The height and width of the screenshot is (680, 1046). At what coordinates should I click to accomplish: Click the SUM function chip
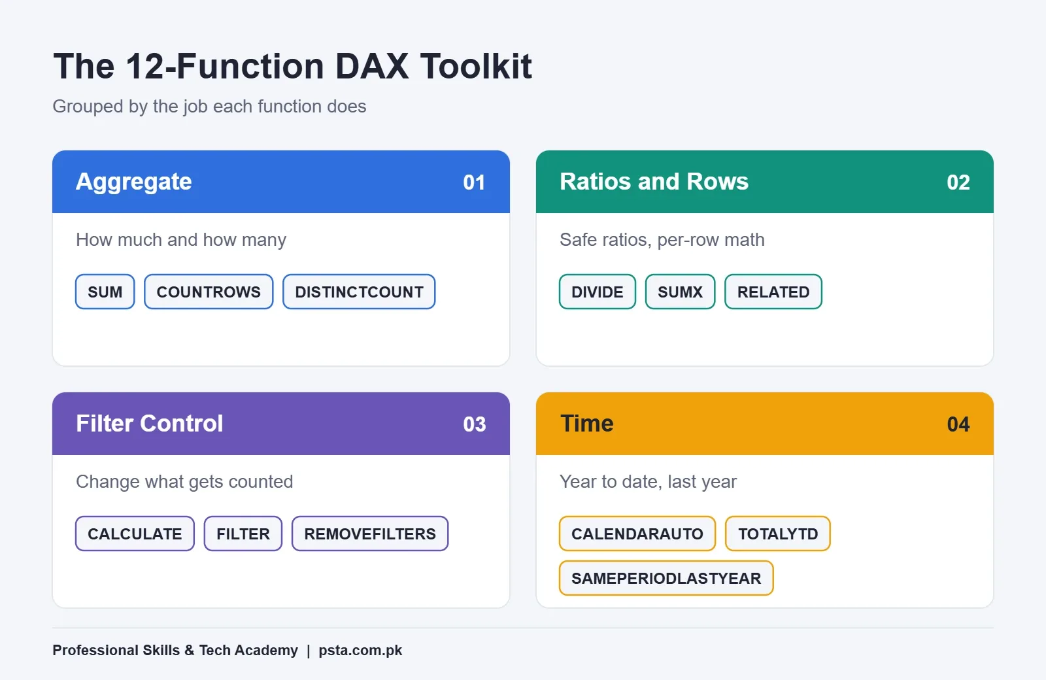(x=105, y=292)
